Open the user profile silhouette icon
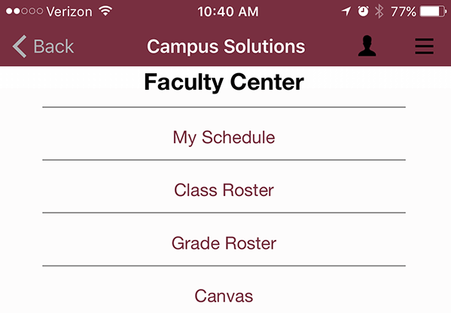 tap(367, 46)
